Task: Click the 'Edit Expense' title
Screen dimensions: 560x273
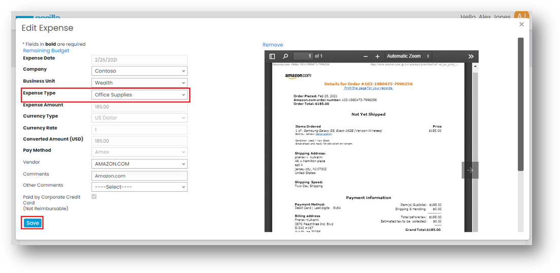Action: (x=48, y=28)
